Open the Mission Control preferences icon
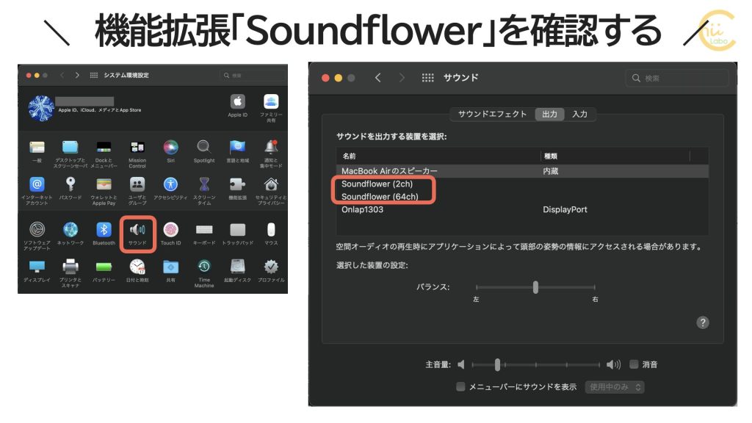 click(139, 146)
